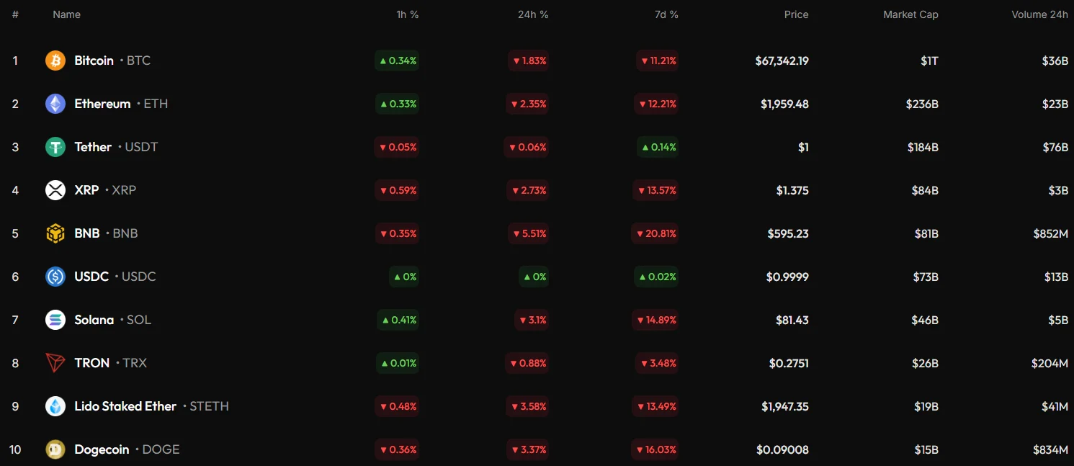Click the Tether logo icon
The height and width of the screenshot is (466, 1074).
point(55,147)
